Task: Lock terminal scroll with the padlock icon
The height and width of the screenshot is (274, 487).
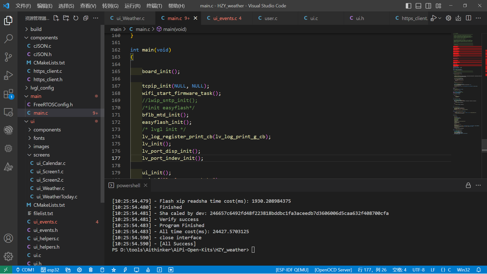Action: point(468,185)
